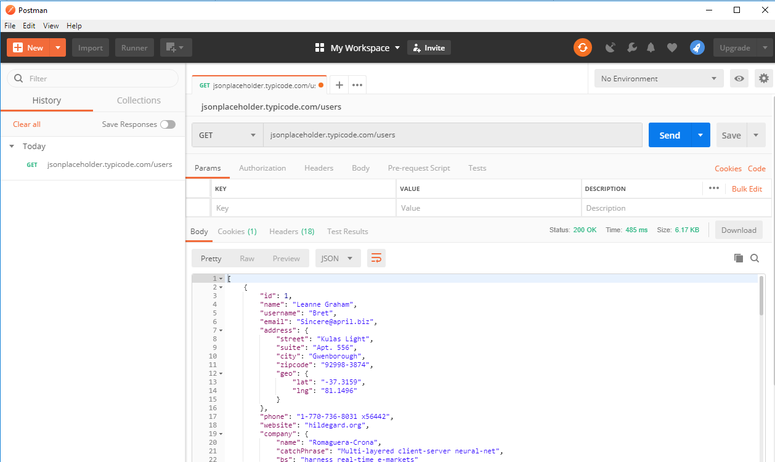Toggle the Save Responses switch
Image resolution: width=775 pixels, height=462 pixels.
168,124
